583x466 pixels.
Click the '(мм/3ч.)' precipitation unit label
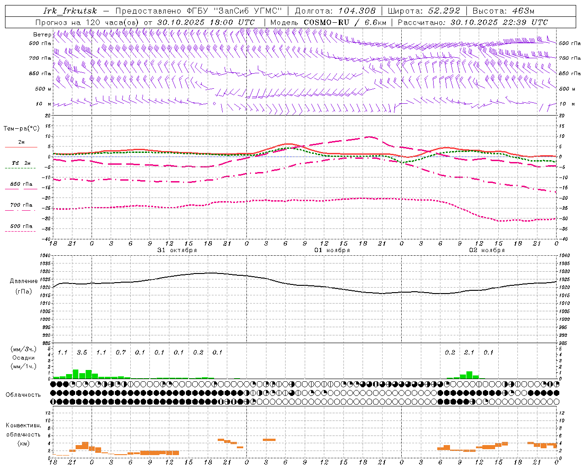pos(23,349)
